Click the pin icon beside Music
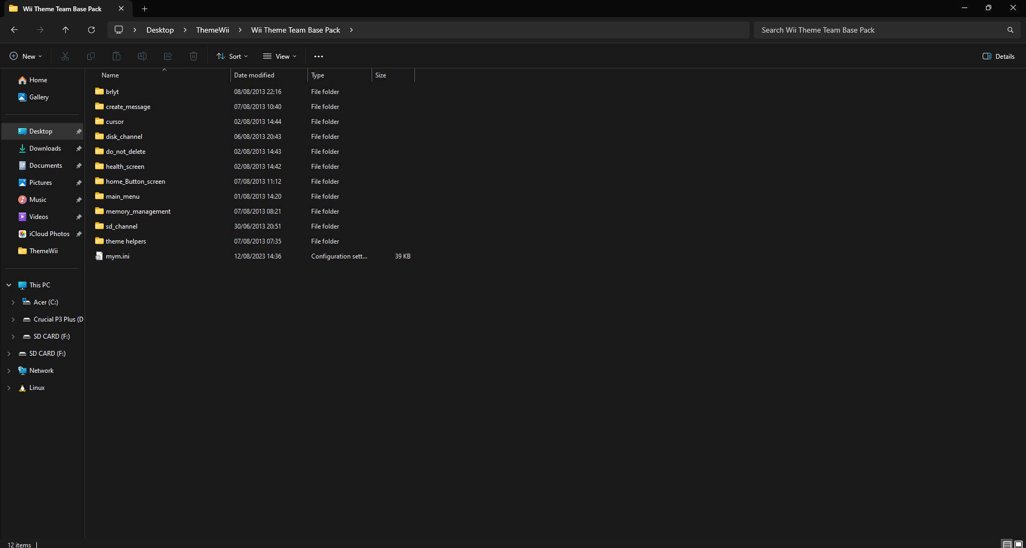1026x548 pixels. (x=79, y=200)
